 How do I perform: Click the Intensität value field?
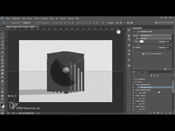168,41
